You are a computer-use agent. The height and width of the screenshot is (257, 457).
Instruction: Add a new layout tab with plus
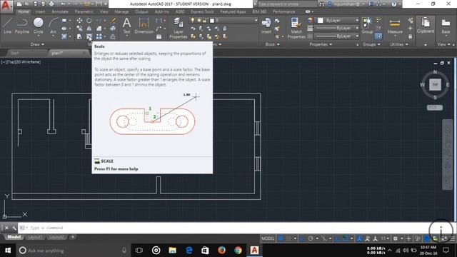tap(73, 237)
